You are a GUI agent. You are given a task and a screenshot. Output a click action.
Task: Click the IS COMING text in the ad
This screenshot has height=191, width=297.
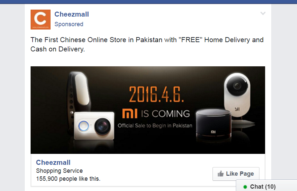165,114
